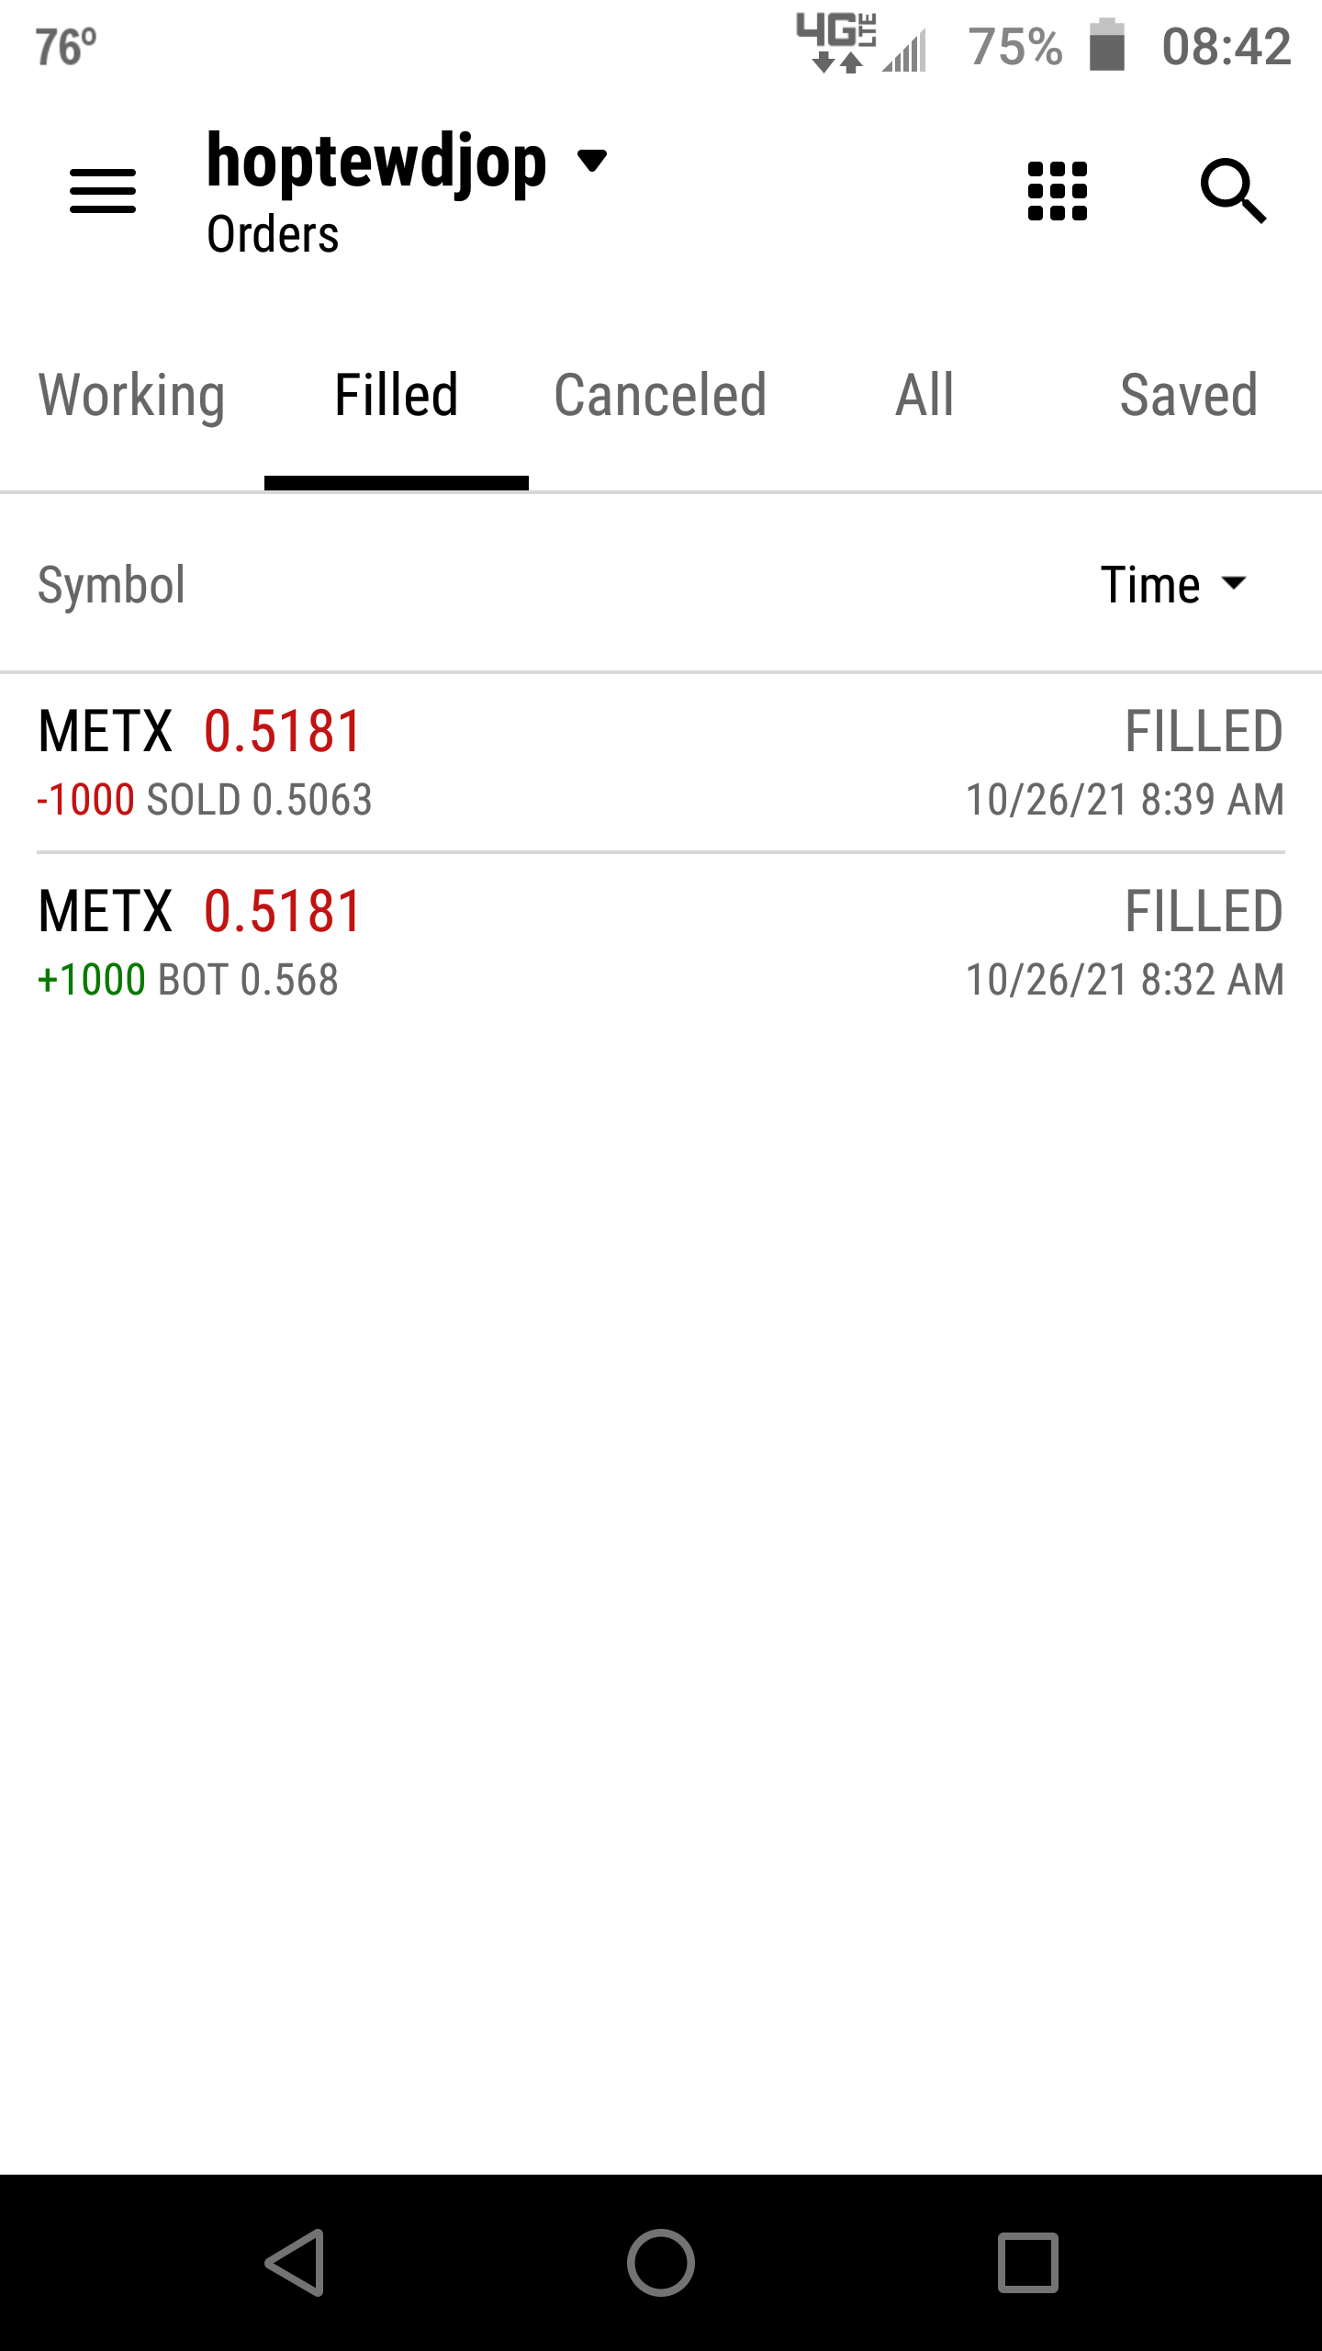The width and height of the screenshot is (1322, 2351).
Task: Open Android recent apps square
Action: 1027,2262
